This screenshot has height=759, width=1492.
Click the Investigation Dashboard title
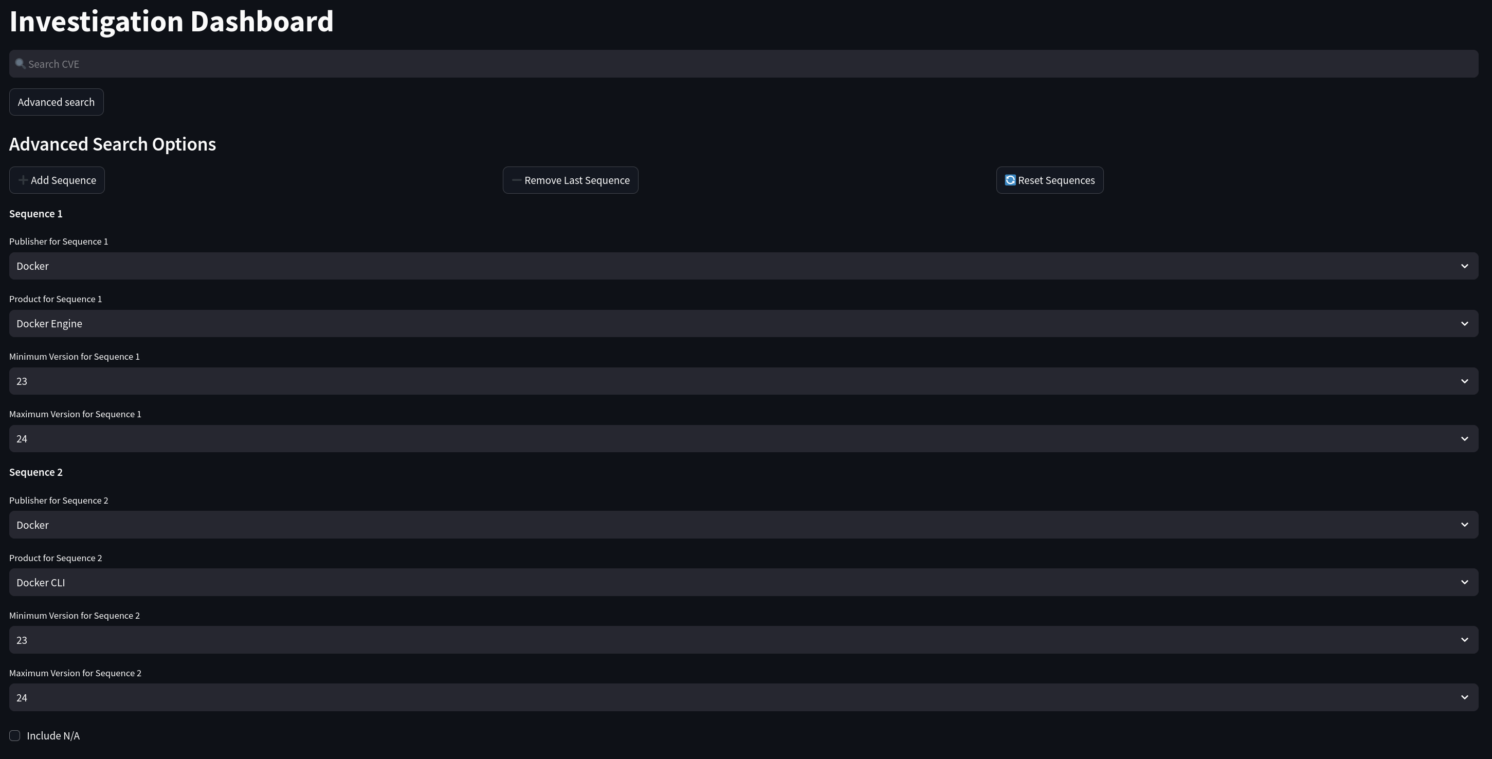click(x=171, y=22)
